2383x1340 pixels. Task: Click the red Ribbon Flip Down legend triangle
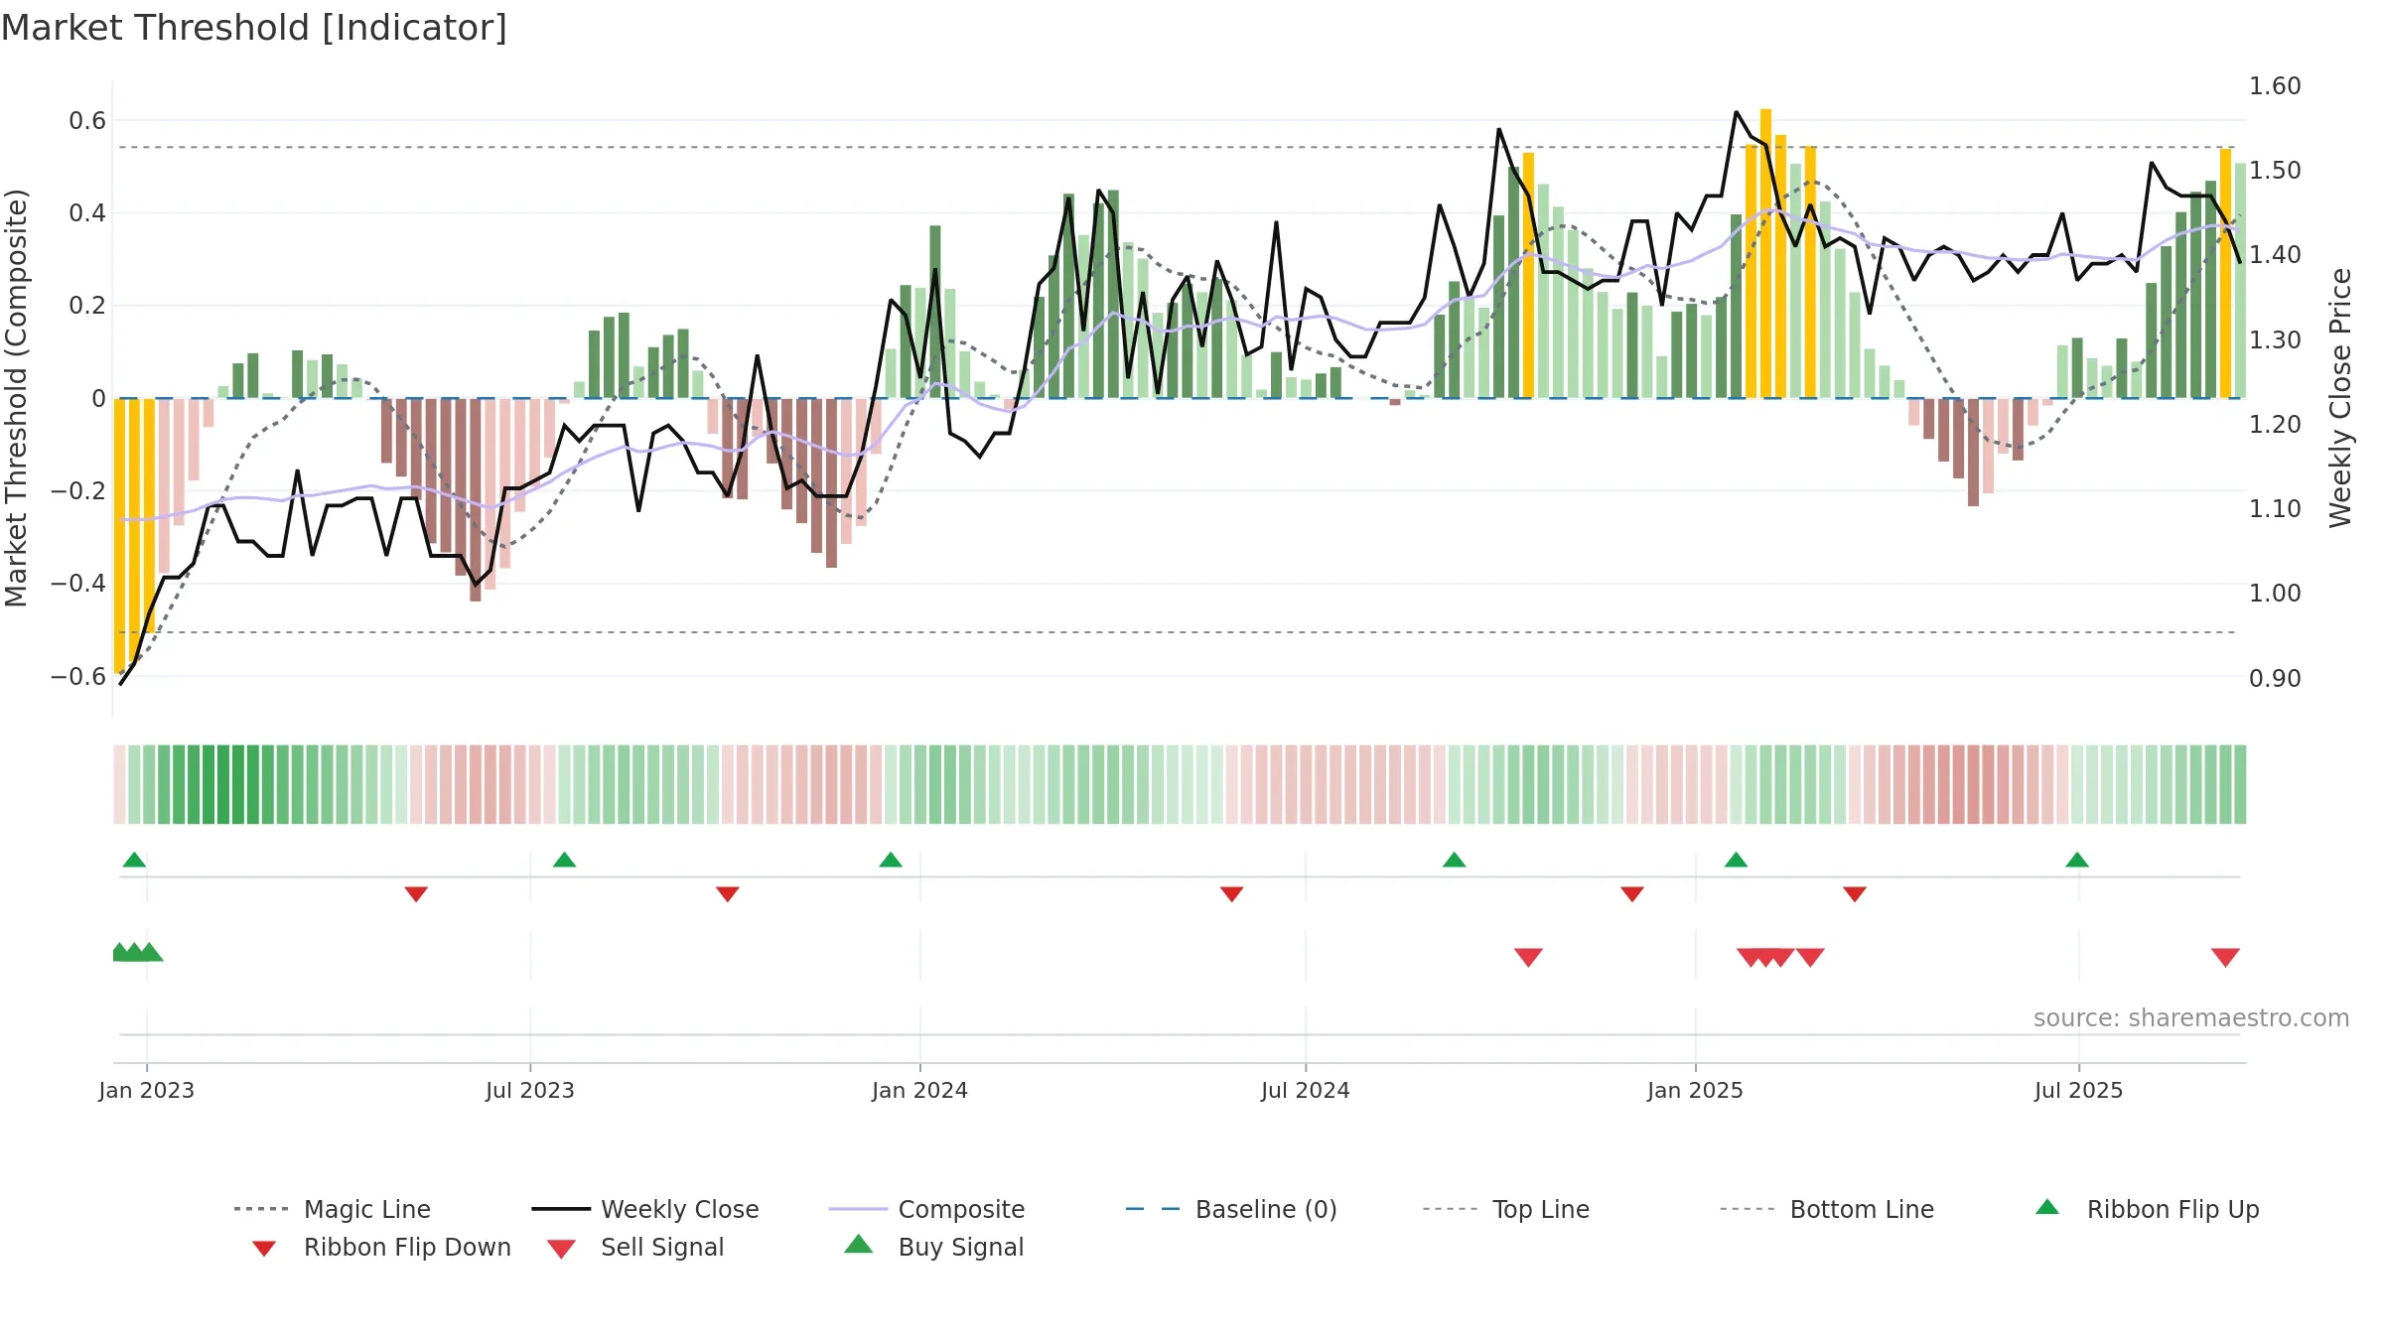click(264, 1248)
